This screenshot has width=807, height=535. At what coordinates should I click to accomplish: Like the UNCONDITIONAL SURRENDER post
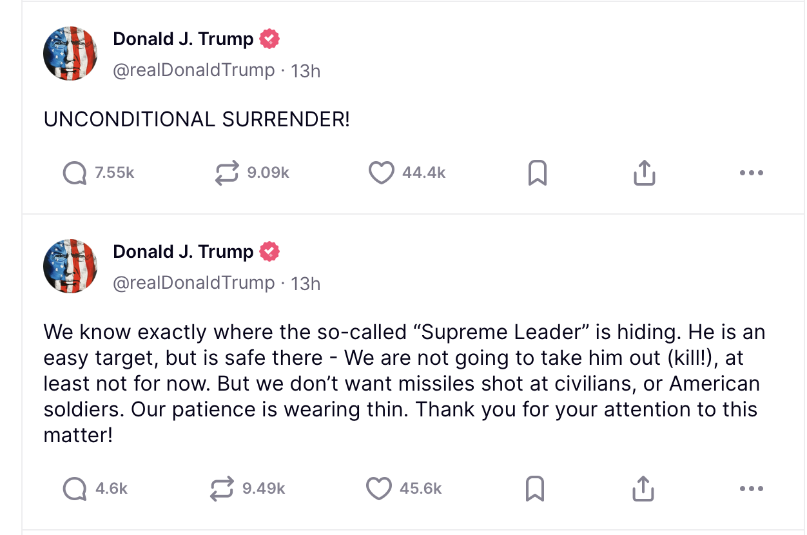tap(381, 173)
